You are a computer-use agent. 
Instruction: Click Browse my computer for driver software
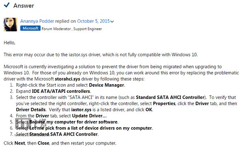[73, 122]
